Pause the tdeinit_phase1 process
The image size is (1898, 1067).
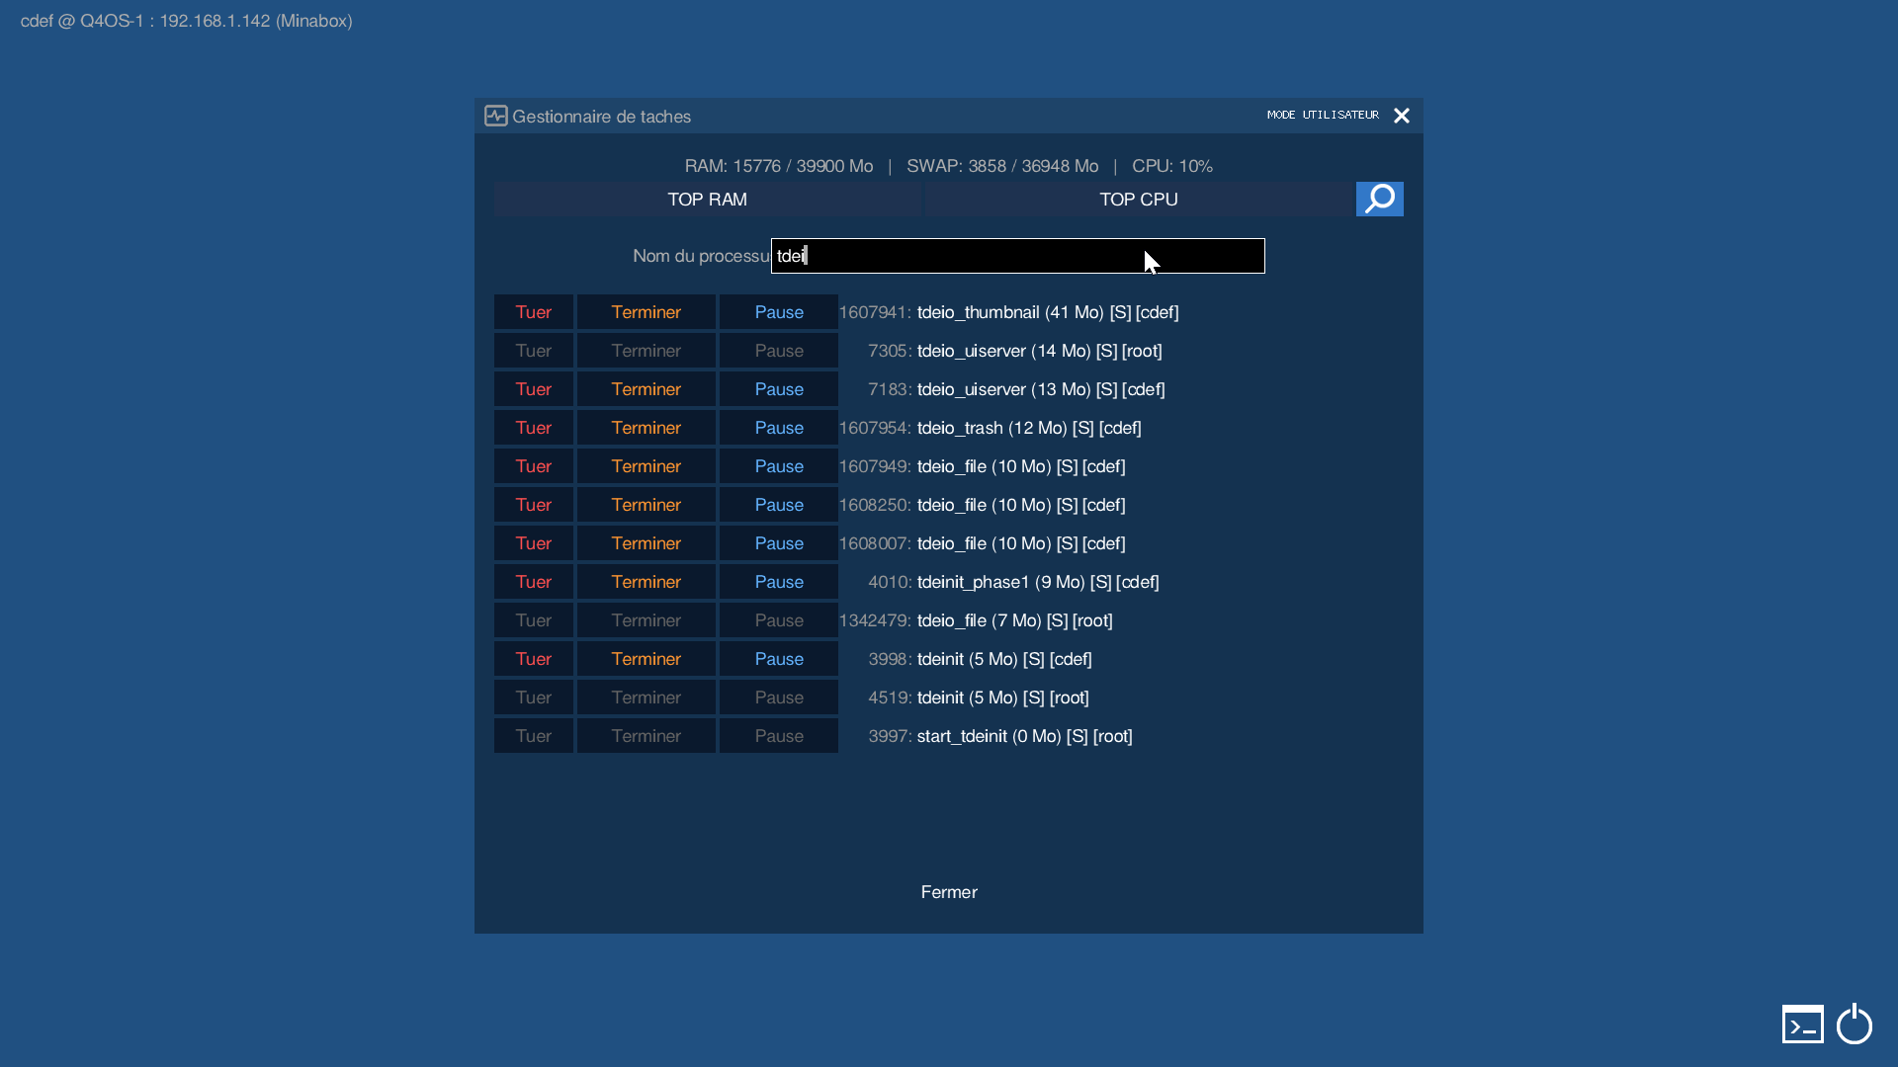[779, 582]
